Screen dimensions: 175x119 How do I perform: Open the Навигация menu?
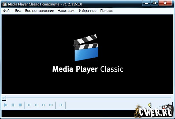[x=66, y=11]
